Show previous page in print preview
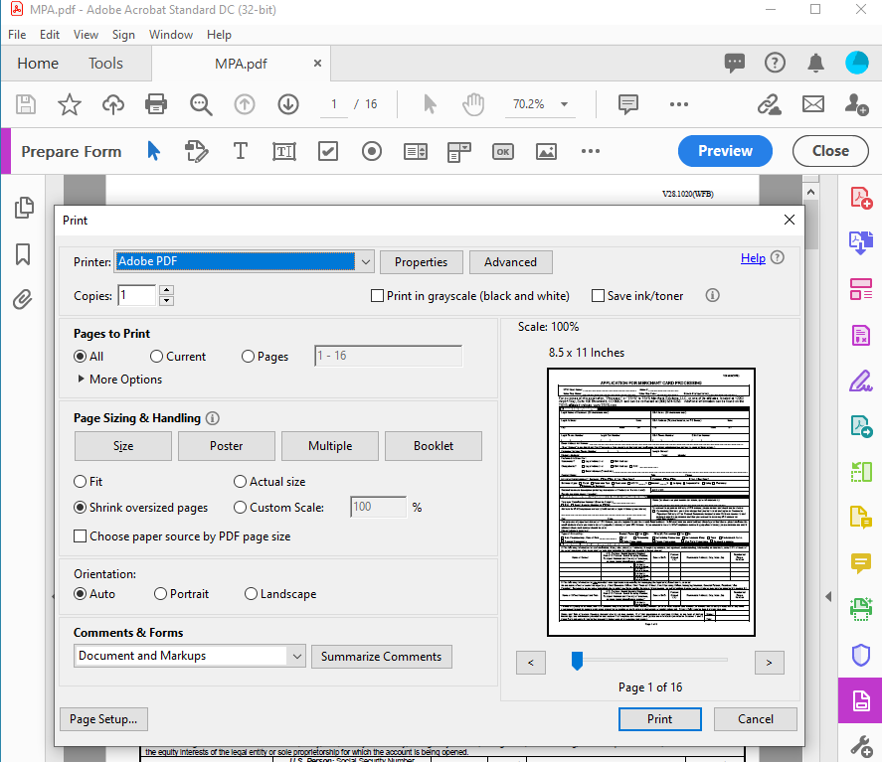The width and height of the screenshot is (882, 762). (x=530, y=663)
